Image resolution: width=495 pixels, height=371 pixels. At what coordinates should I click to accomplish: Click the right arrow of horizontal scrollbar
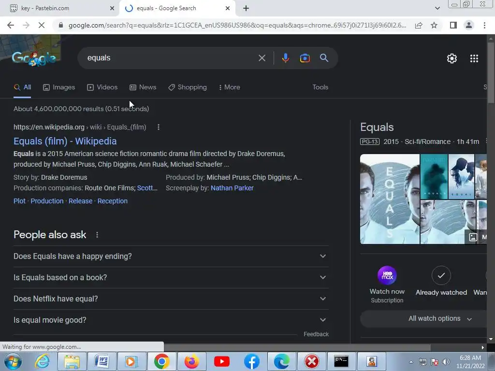click(483, 348)
